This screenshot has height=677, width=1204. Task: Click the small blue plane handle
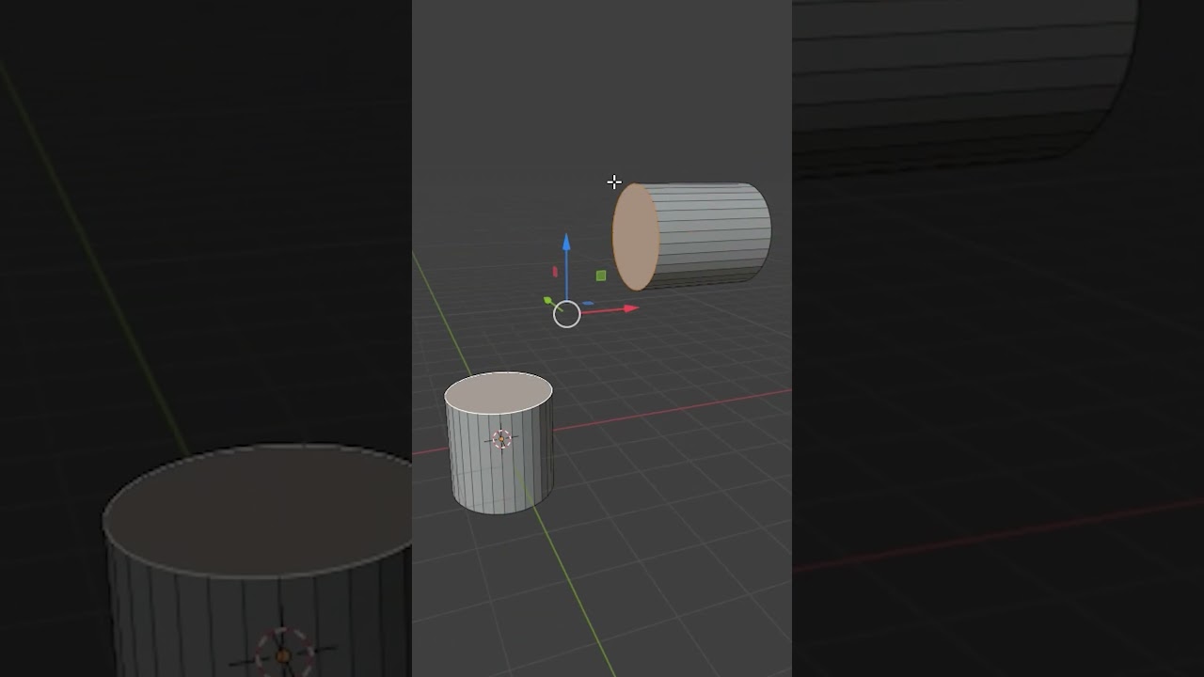point(588,304)
